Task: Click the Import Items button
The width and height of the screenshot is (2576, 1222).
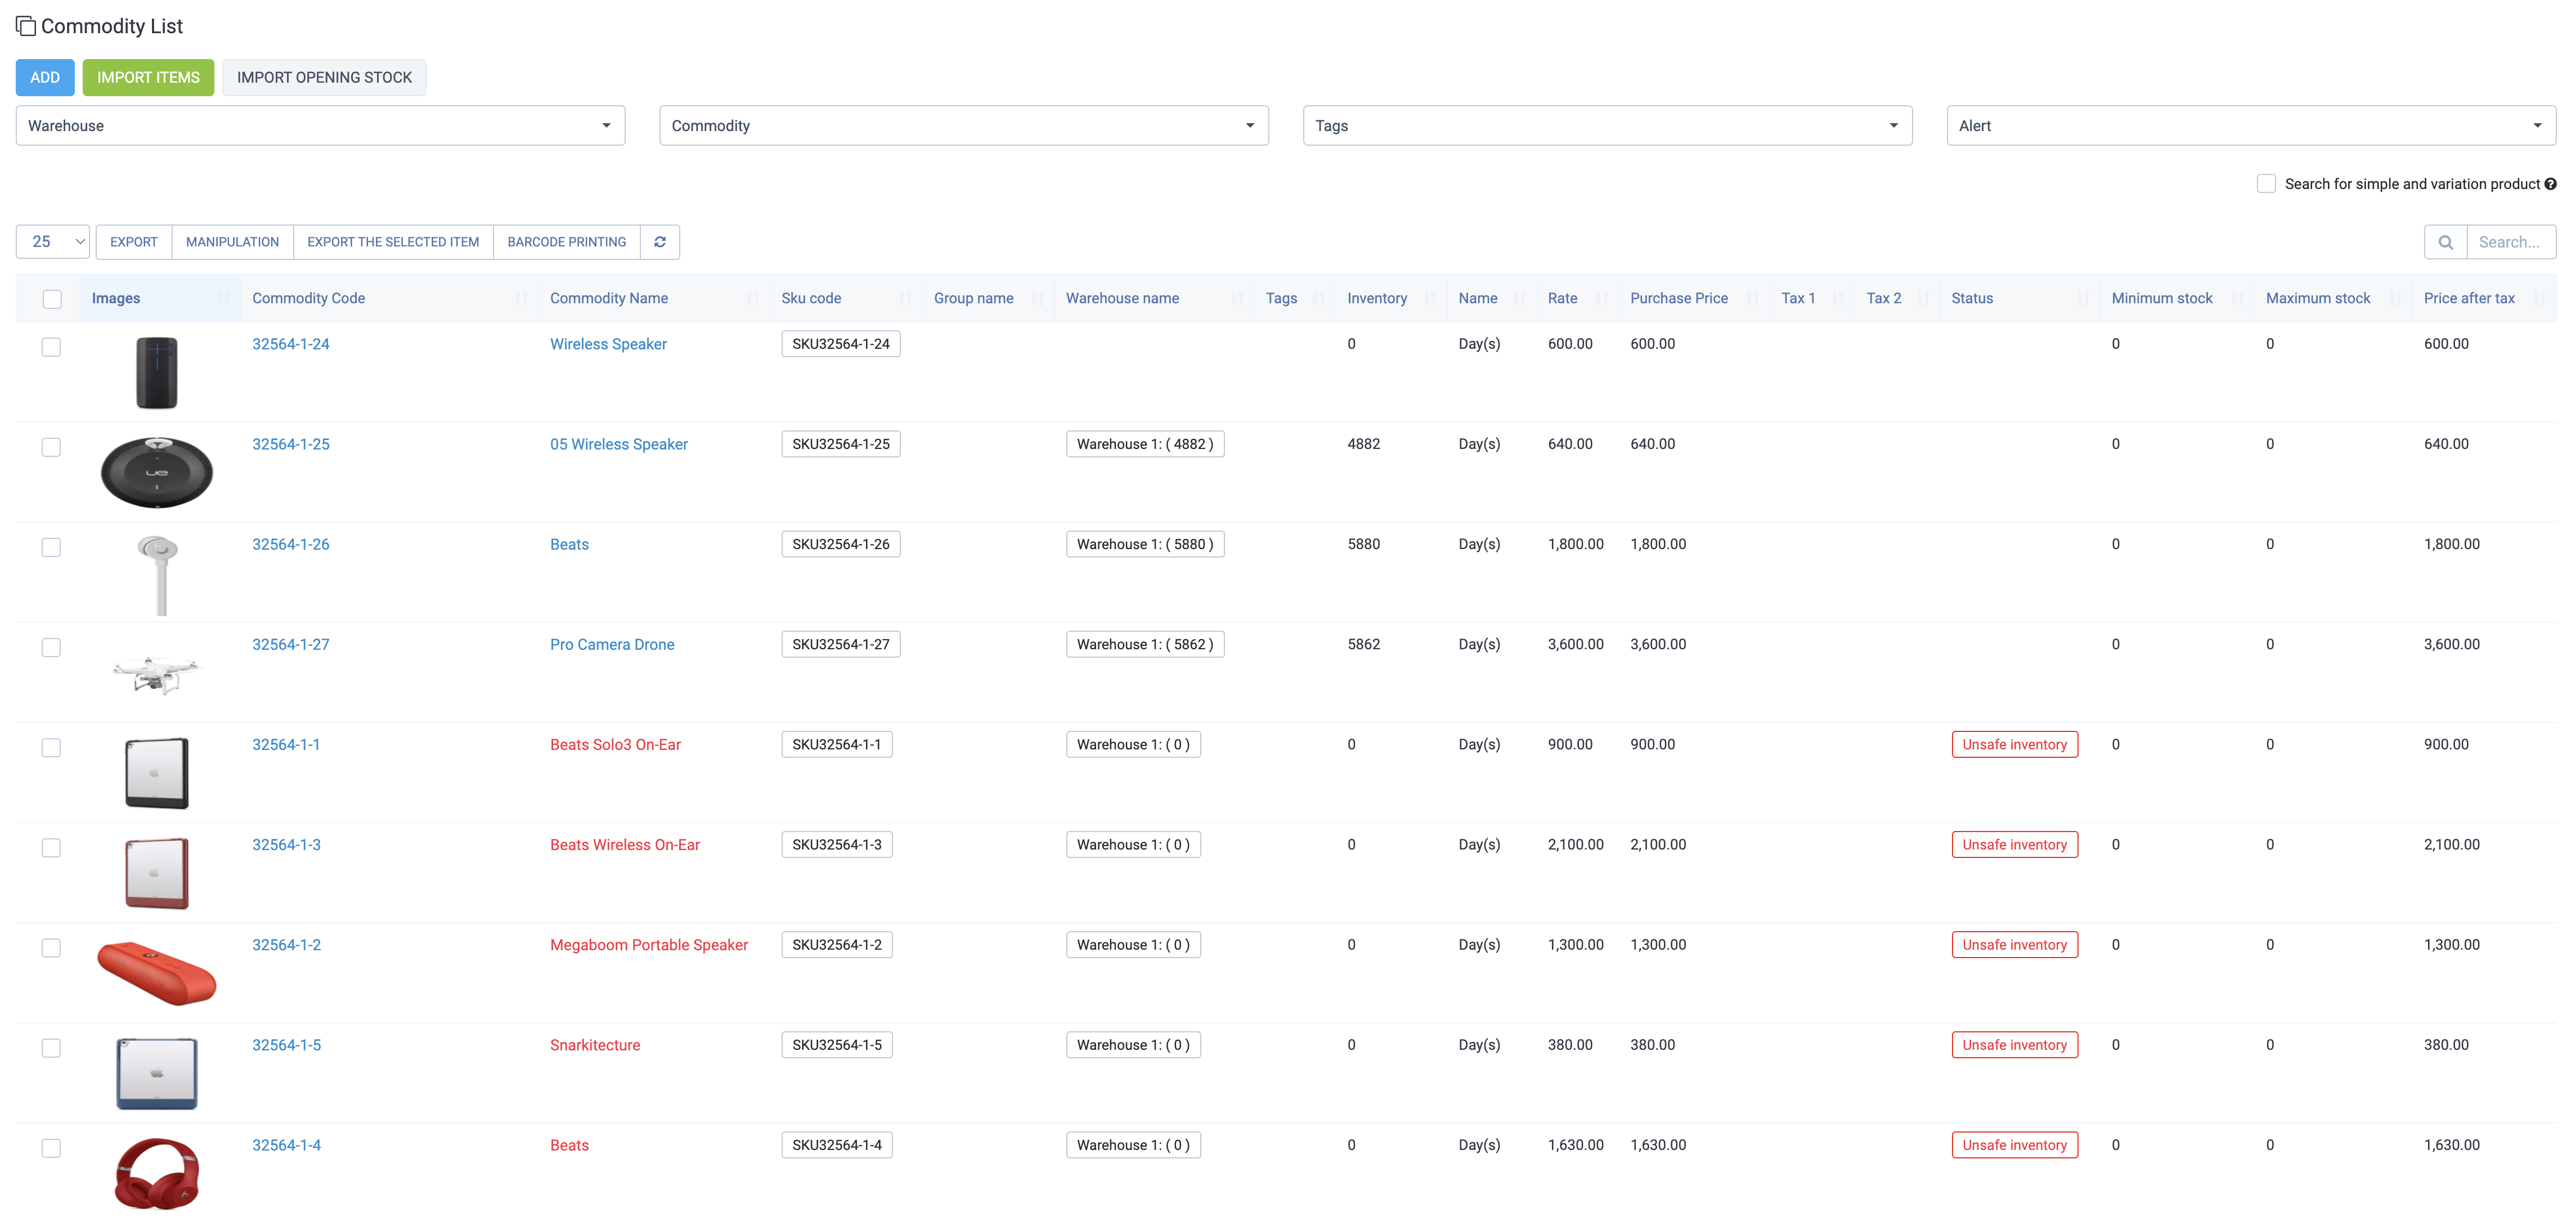Action: [148, 78]
